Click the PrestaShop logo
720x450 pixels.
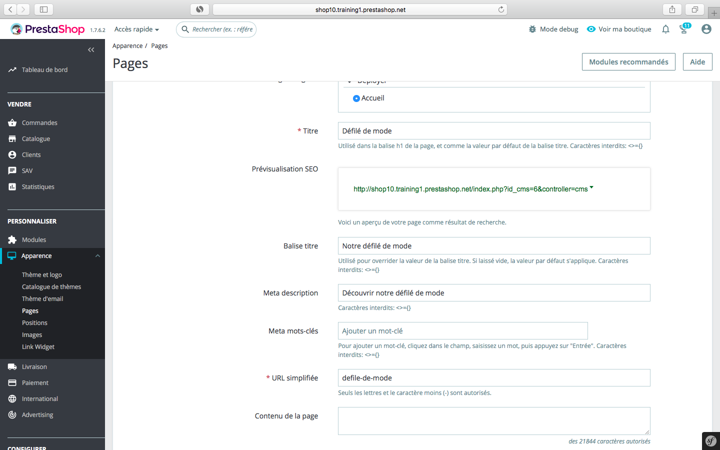coord(47,29)
